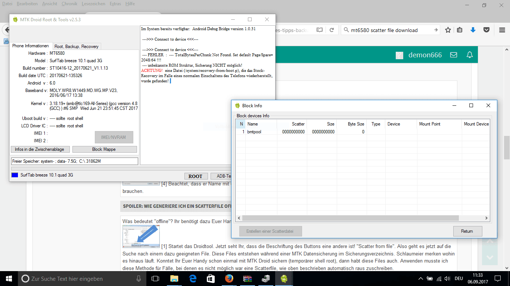Viewport: 510px width, 286px height.
Task: Click DEU language indicator in tray
Action: point(459,279)
